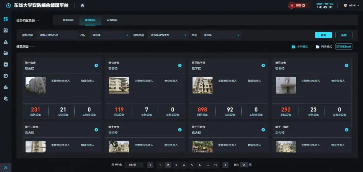Click the admin avatar icon

(x=346, y=5)
